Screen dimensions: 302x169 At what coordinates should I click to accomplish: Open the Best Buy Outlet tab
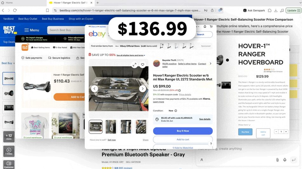point(28,19)
